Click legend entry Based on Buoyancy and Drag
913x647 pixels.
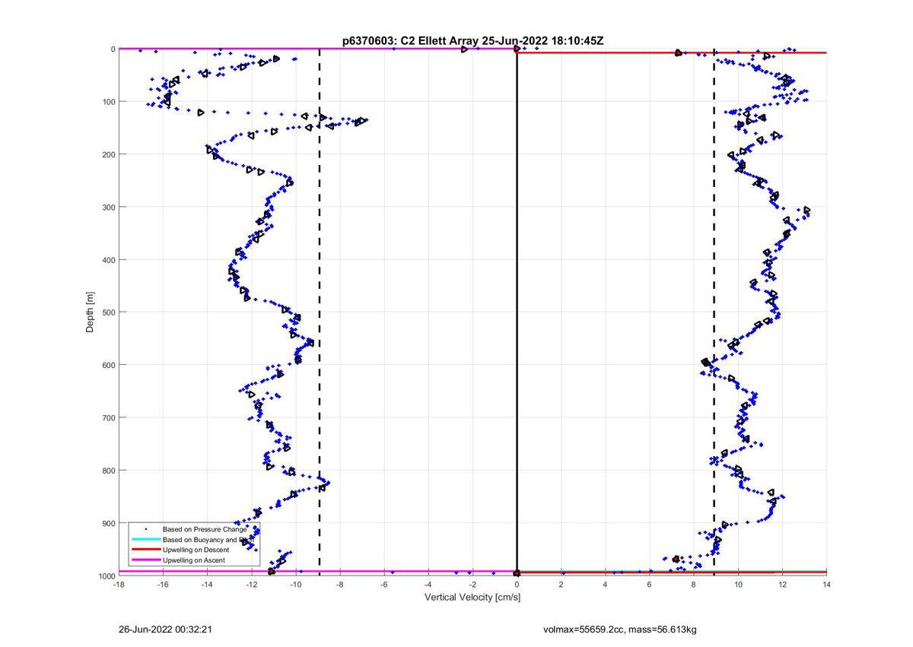pos(208,539)
